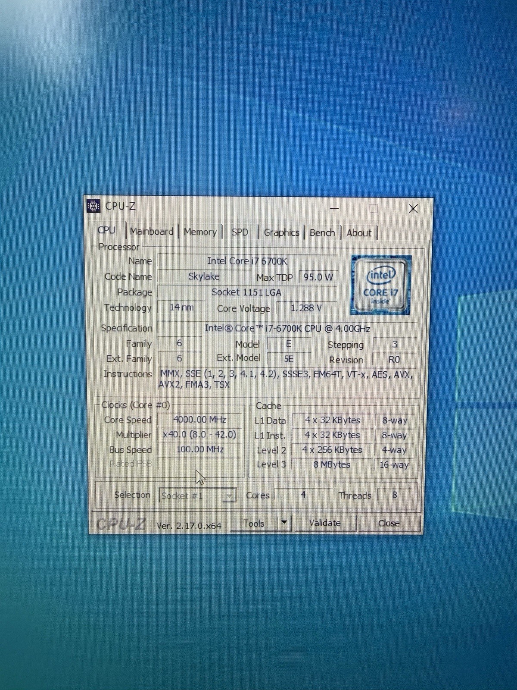517x690 pixels.
Task: Click the L1 Inst. 4 x 32 KBytes value
Action: (x=333, y=435)
